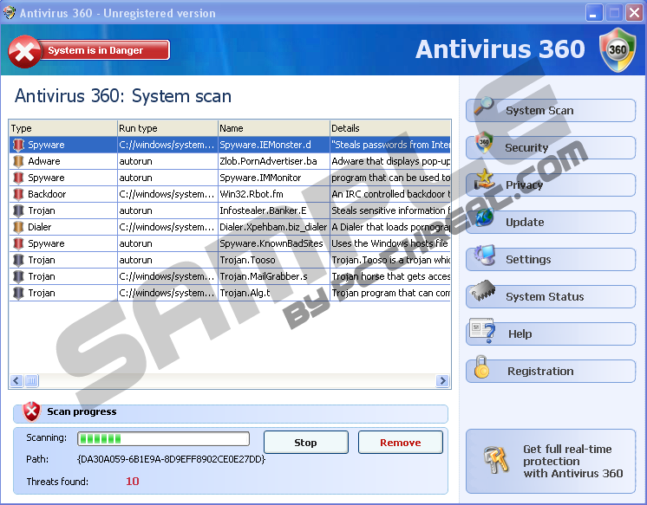Click the scrollbar right arrow

pyautogui.click(x=442, y=380)
